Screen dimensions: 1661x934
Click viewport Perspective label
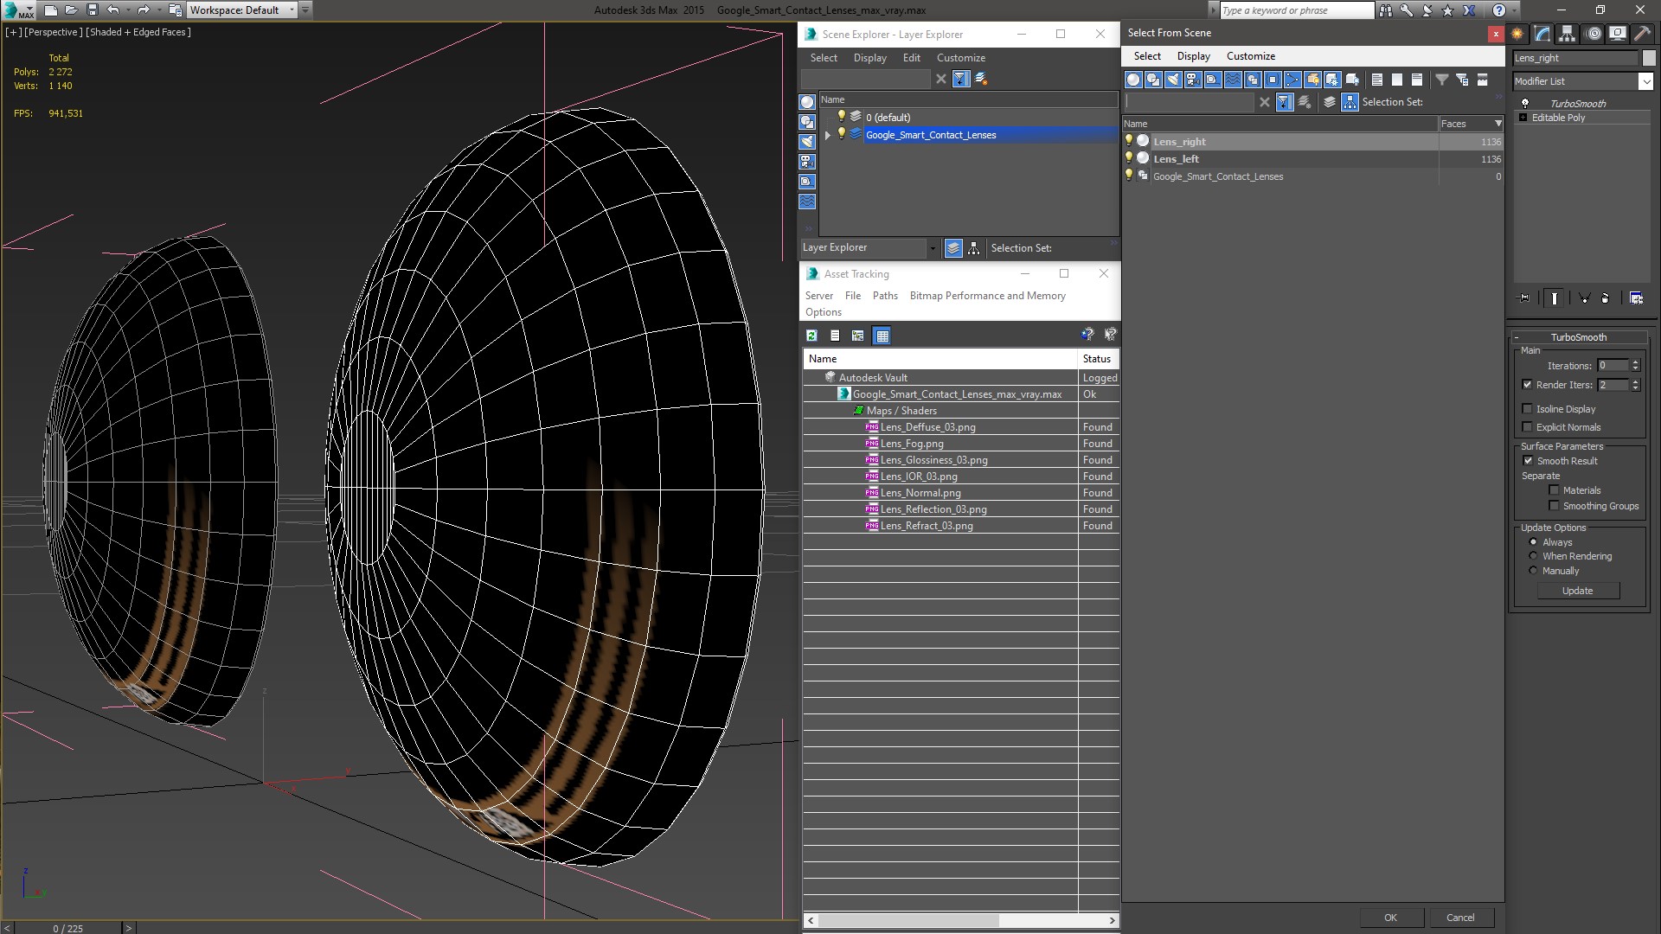pos(55,32)
